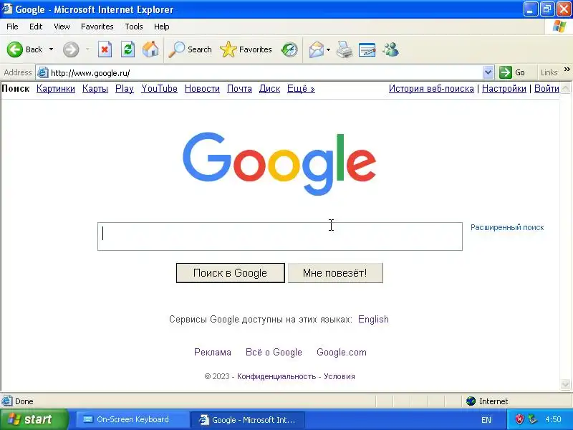Switch language via the English link
The height and width of the screenshot is (430, 573).
click(x=373, y=319)
